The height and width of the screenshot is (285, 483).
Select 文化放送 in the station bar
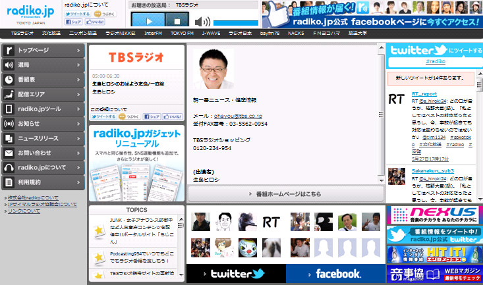51,34
